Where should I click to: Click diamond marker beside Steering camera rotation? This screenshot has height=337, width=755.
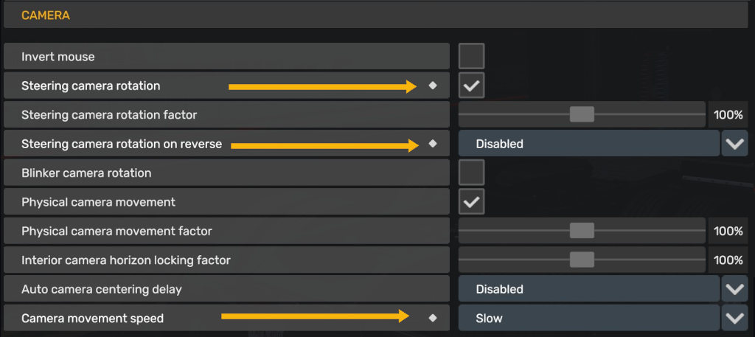433,86
